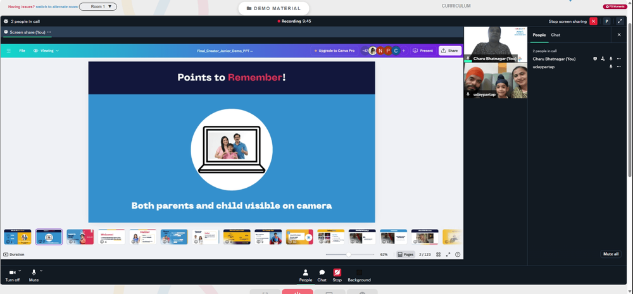Click the host role icon for Charu Bhatnagar
The image size is (633, 294).
point(603,59)
